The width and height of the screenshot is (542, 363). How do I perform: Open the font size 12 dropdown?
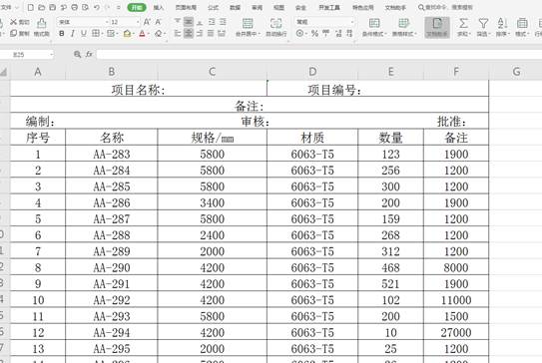tap(138, 22)
